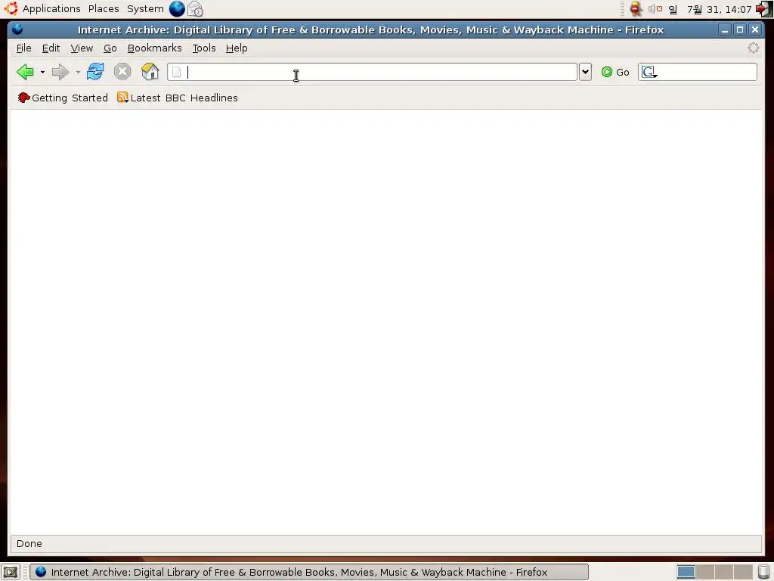Image resolution: width=774 pixels, height=581 pixels.
Task: Open the Getting Started bookmark
Action: pos(63,98)
